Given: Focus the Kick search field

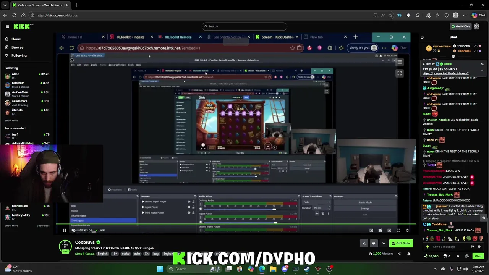Looking at the screenshot, I should click(244, 26).
